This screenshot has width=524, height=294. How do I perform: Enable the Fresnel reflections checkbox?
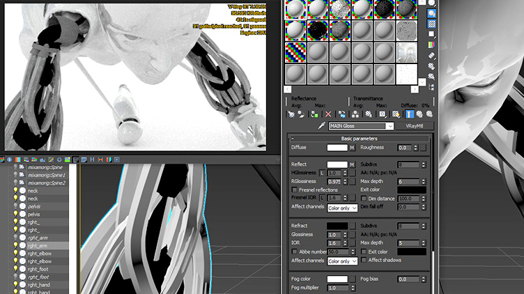(295, 189)
